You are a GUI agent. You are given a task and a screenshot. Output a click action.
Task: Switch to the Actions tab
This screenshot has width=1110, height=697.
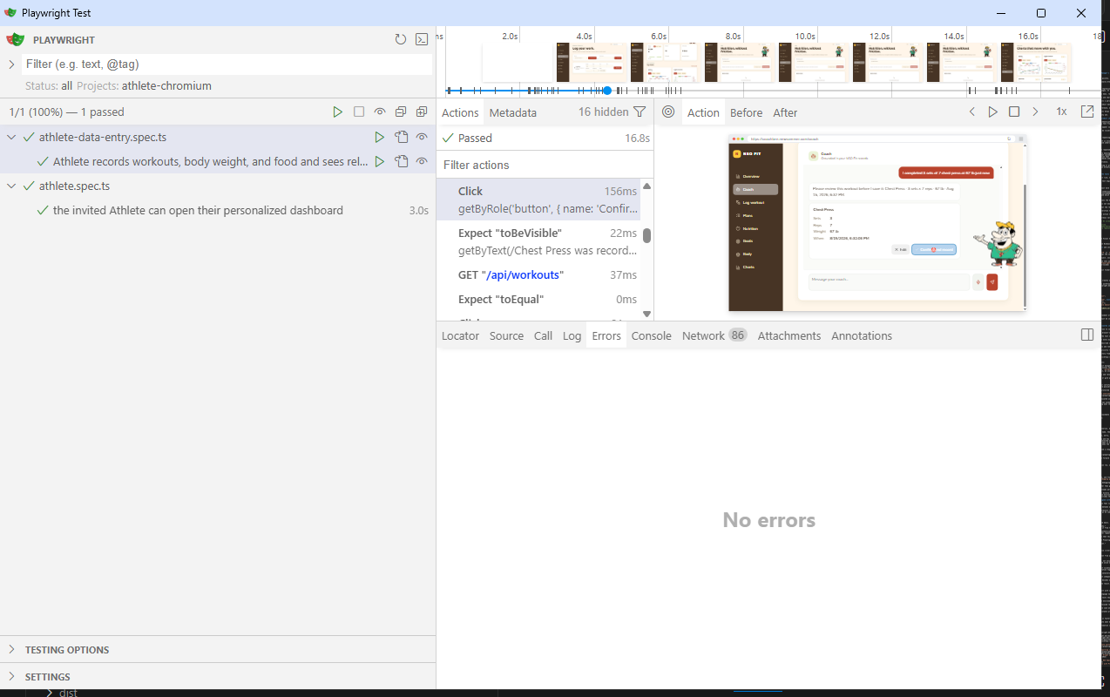(460, 112)
